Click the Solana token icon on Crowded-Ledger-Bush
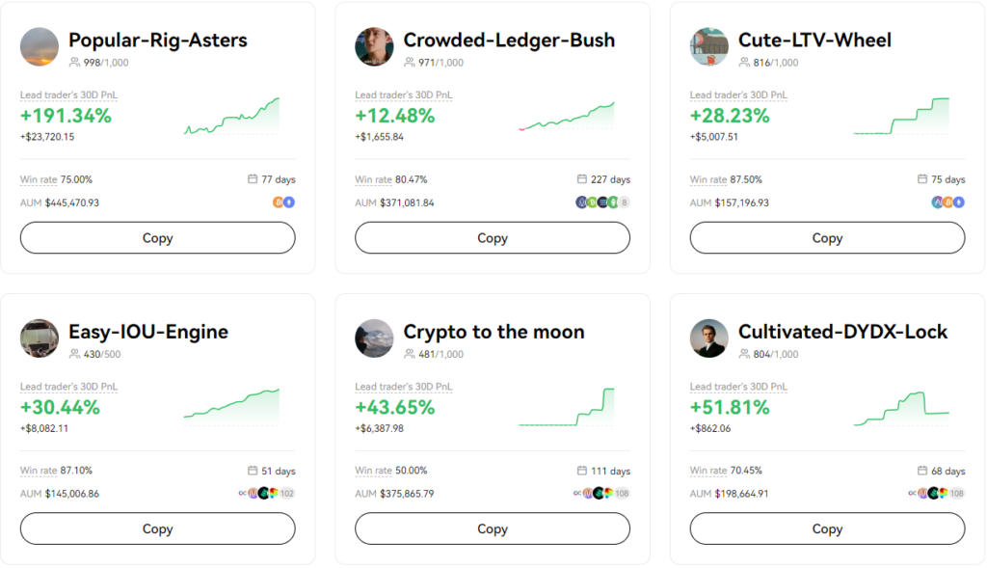The width and height of the screenshot is (987, 568). point(602,203)
